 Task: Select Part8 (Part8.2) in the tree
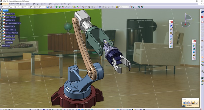click(10, 39)
